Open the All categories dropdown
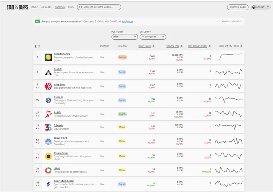 (153, 37)
